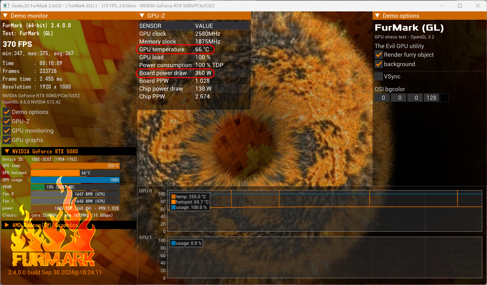This screenshot has height=285, width=487.
Task: Click the OSI bgcolor alpha field showing 128
Action: tap(431, 98)
